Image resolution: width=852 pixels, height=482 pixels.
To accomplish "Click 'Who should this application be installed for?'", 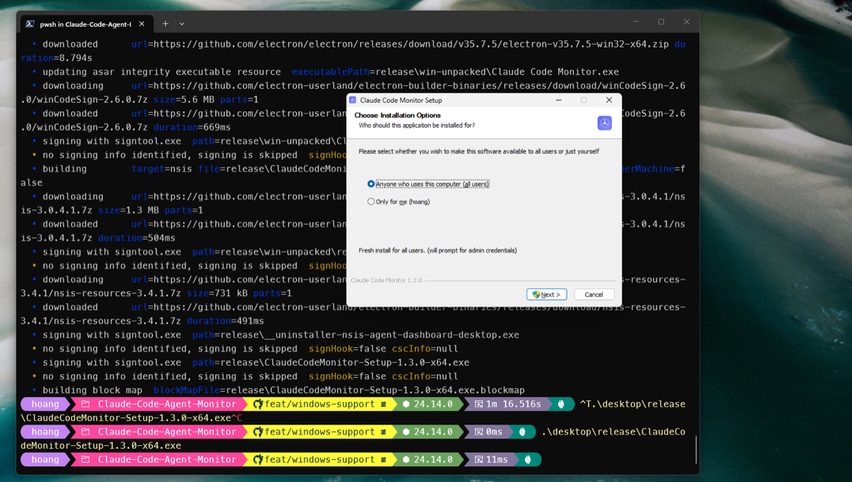I will click(x=417, y=125).
